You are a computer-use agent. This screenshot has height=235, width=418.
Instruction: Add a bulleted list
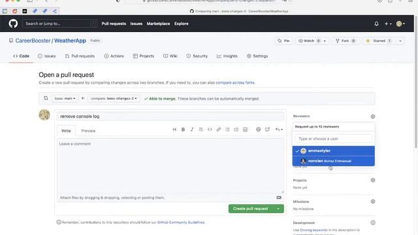[x=227, y=129]
